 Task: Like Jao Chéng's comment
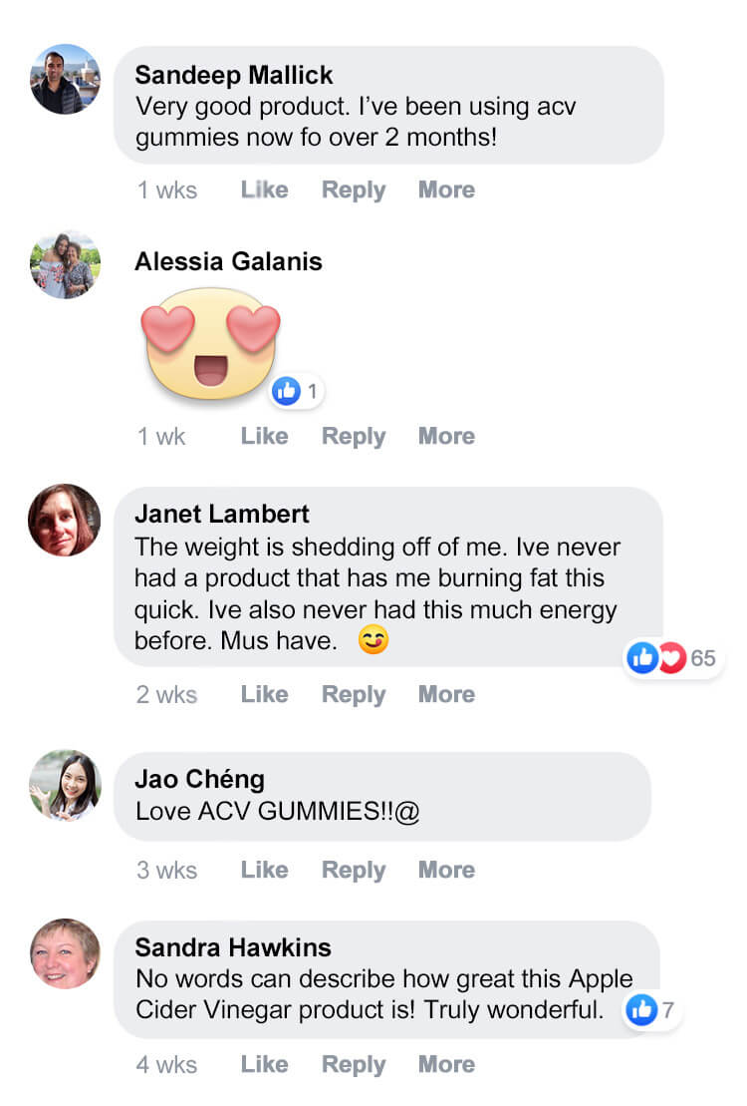[x=264, y=870]
